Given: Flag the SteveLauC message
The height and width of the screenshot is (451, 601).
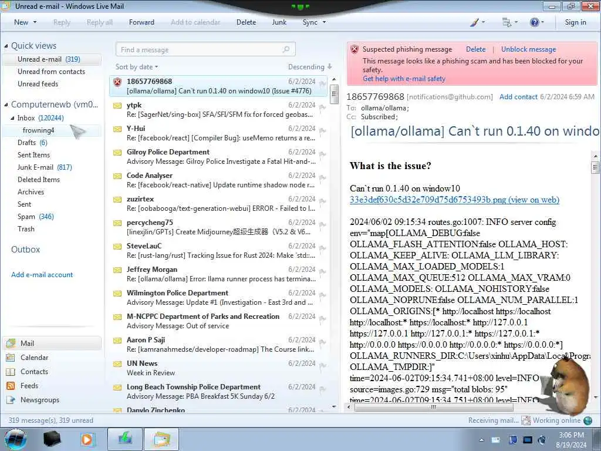Looking at the screenshot, I should coord(322,248).
